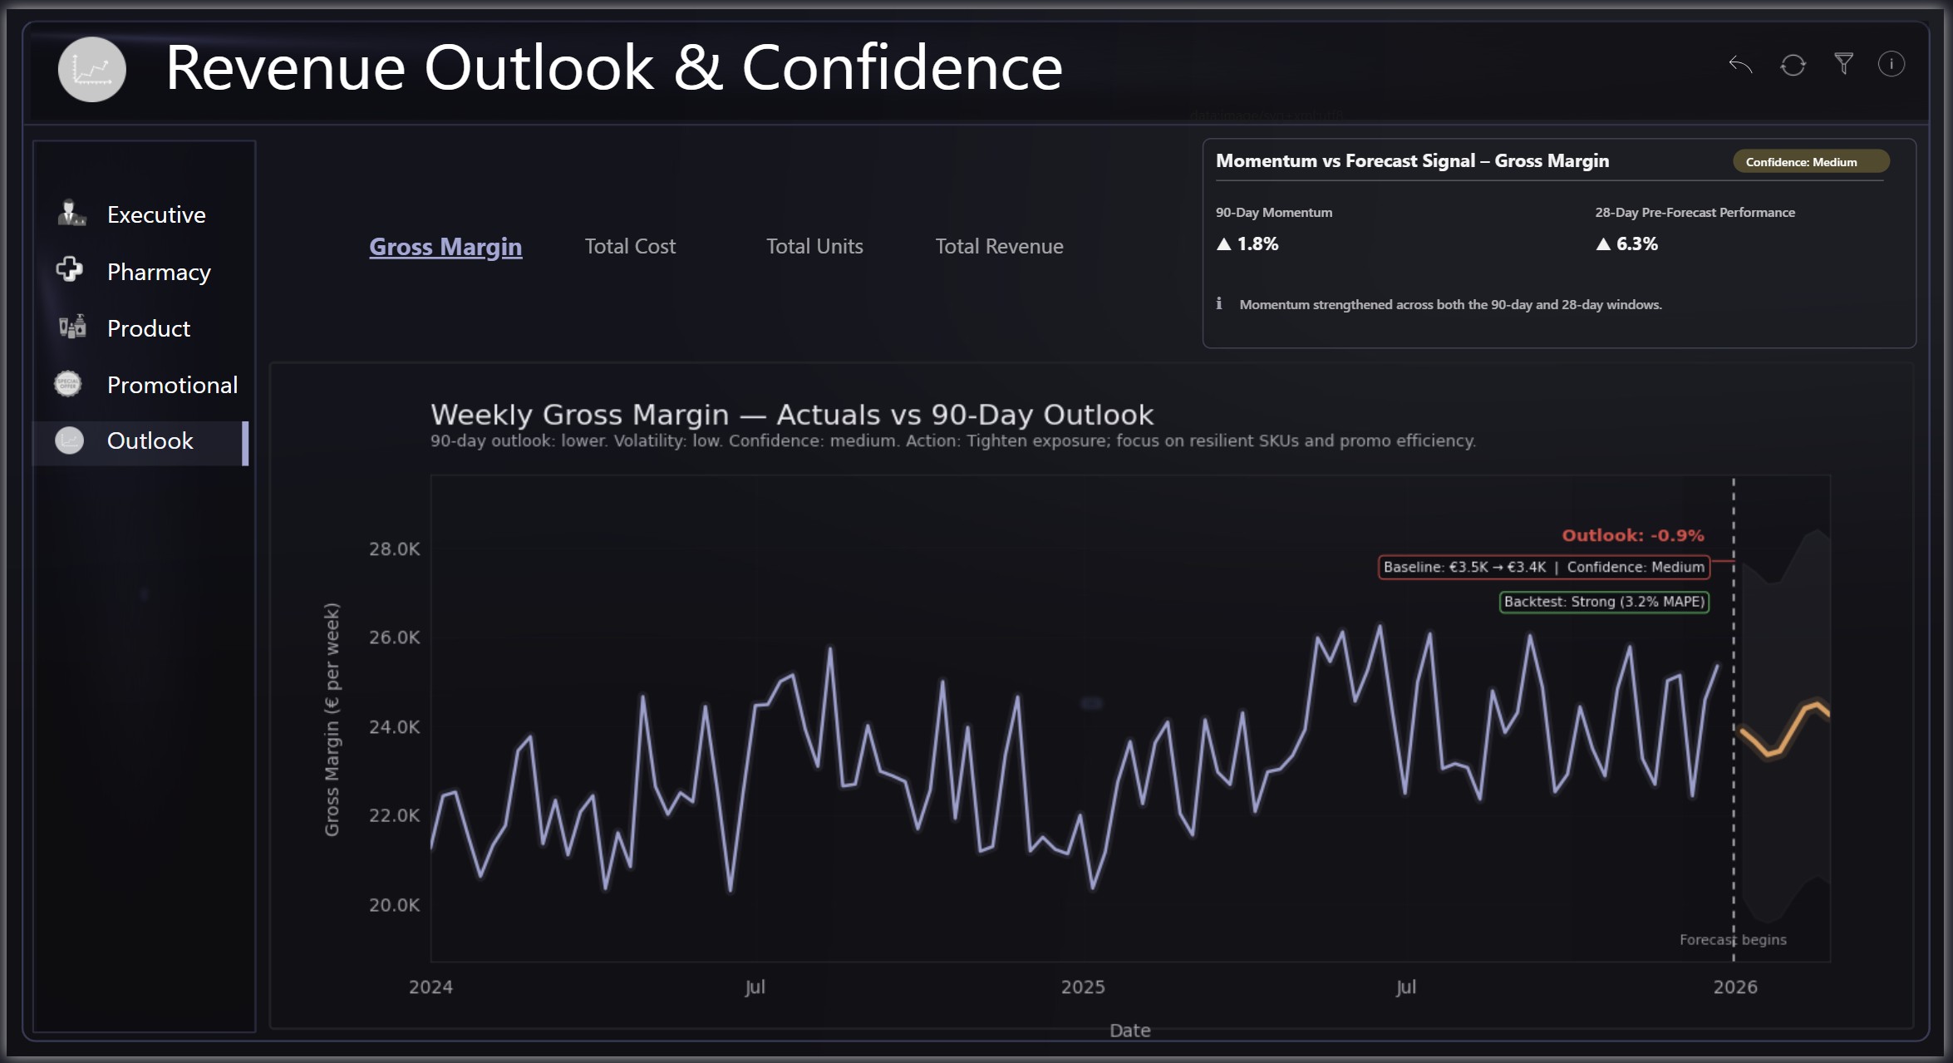Navigate to the Pharmacy page

(x=159, y=272)
